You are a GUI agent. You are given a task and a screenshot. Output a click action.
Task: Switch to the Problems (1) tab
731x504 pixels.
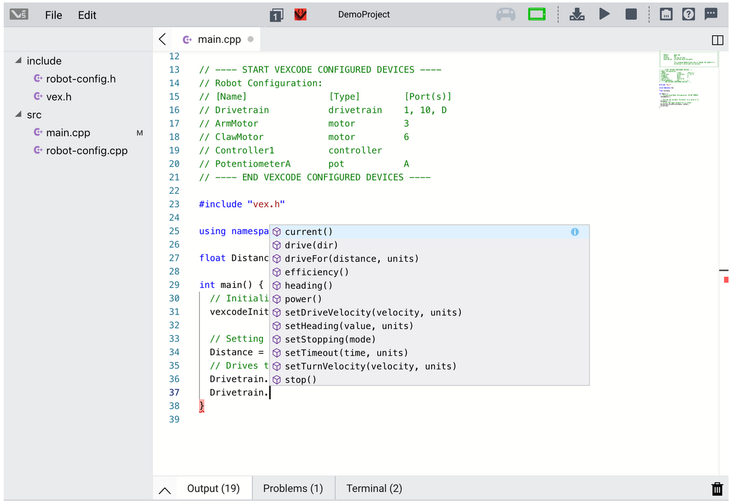pyautogui.click(x=293, y=489)
